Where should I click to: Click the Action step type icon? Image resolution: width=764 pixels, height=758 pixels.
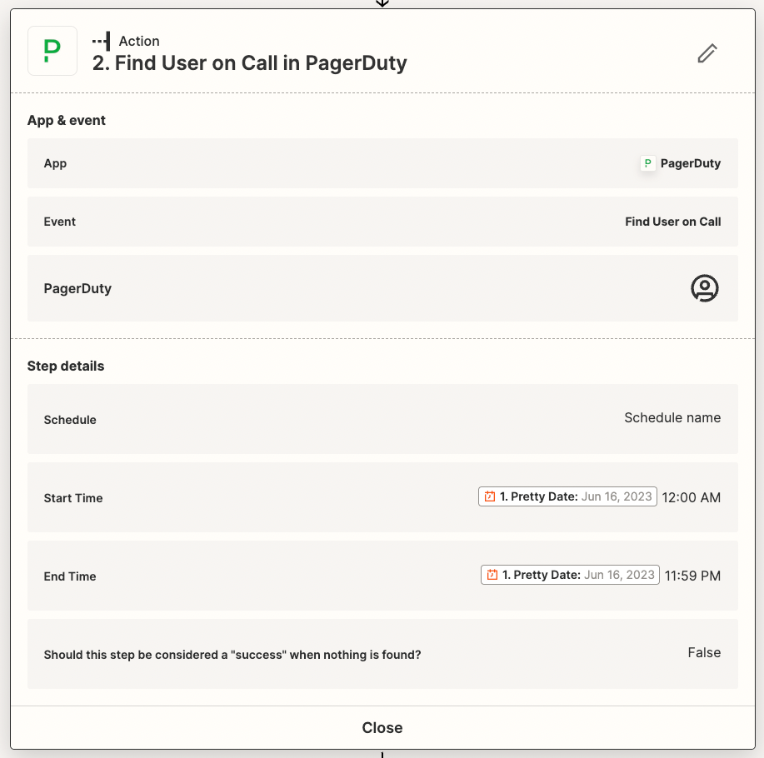101,41
